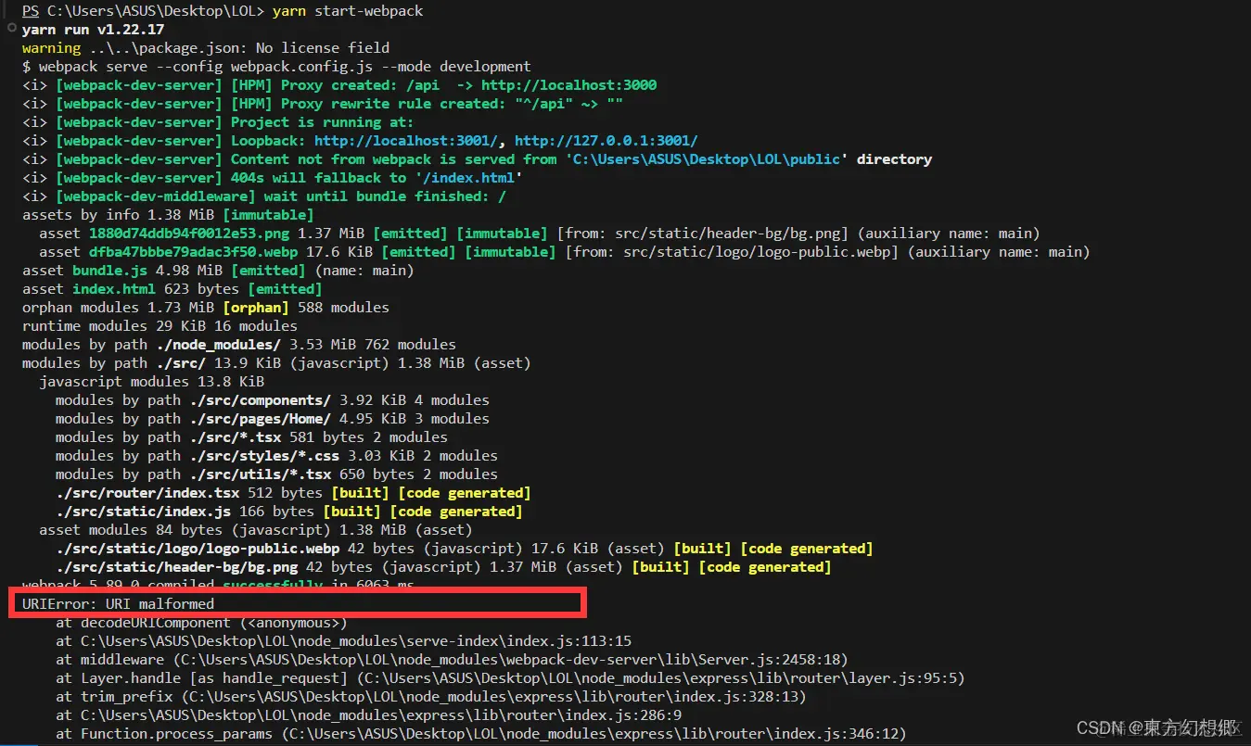Click the 'orphan modules 1.73 MiB' line
This screenshot has width=1251, height=746.
click(x=206, y=308)
